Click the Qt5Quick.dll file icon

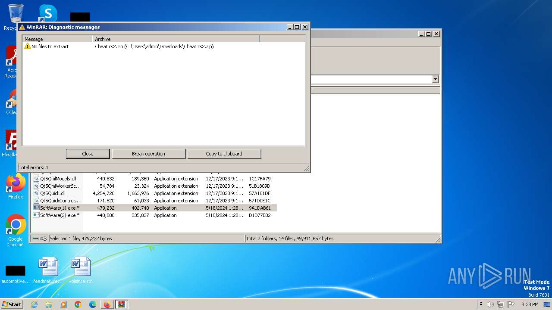pyautogui.click(x=36, y=193)
